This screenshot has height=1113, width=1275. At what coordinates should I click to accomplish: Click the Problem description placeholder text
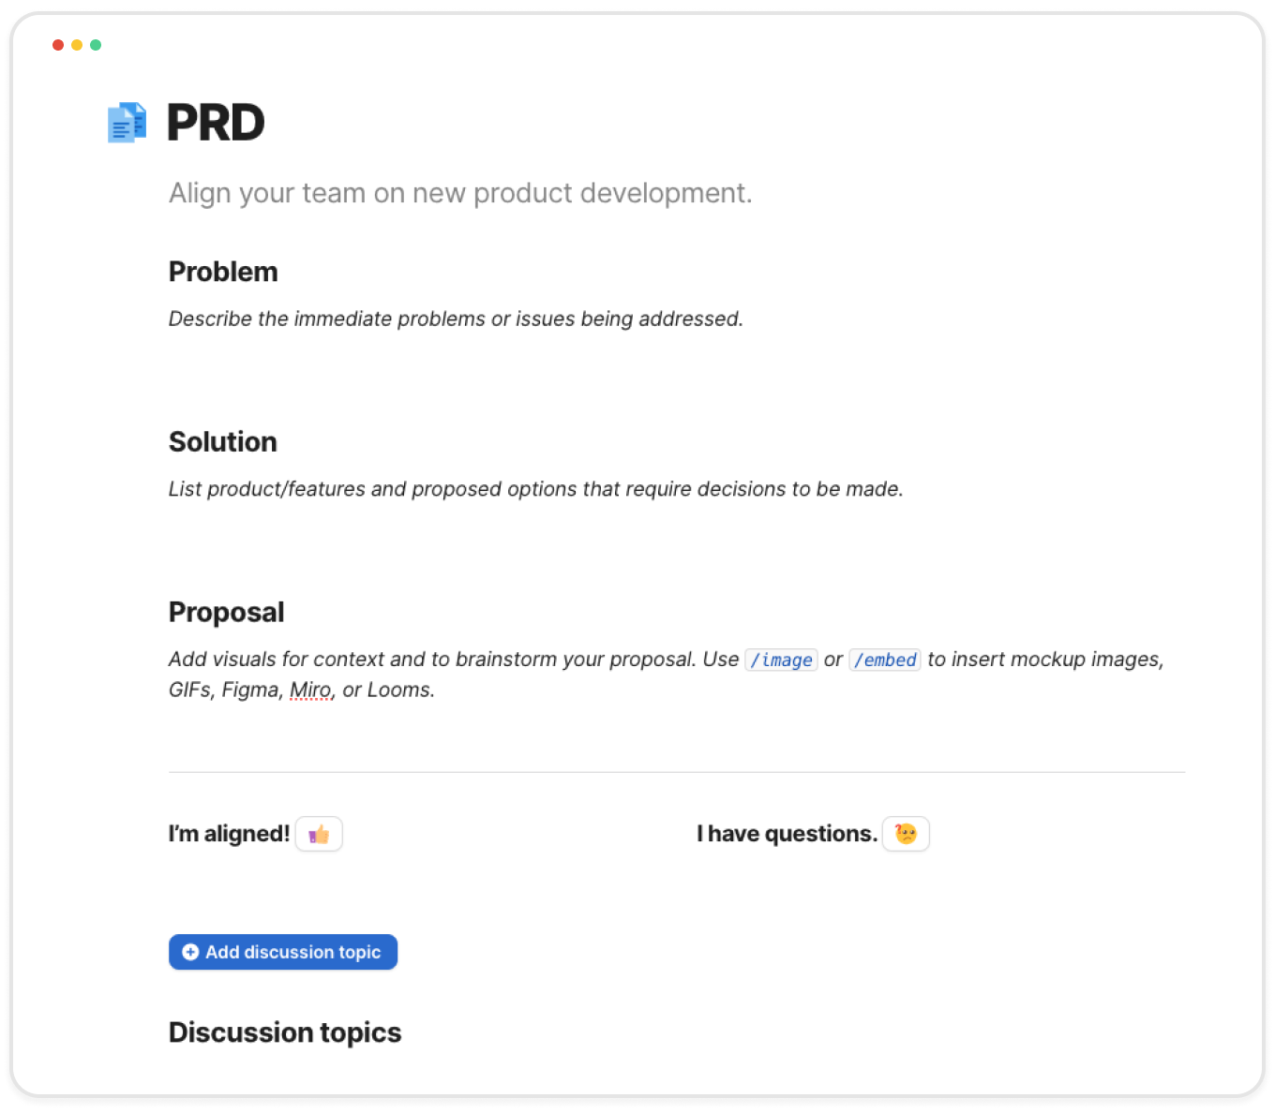[456, 319]
